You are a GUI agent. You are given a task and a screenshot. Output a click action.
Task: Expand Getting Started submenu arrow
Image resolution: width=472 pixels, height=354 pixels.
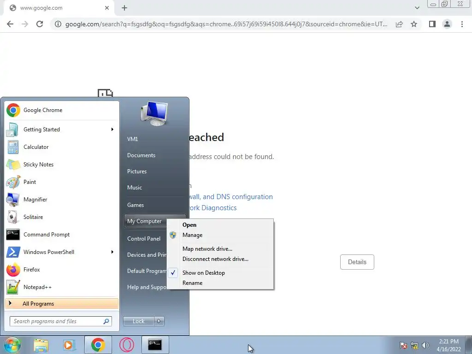(x=112, y=130)
